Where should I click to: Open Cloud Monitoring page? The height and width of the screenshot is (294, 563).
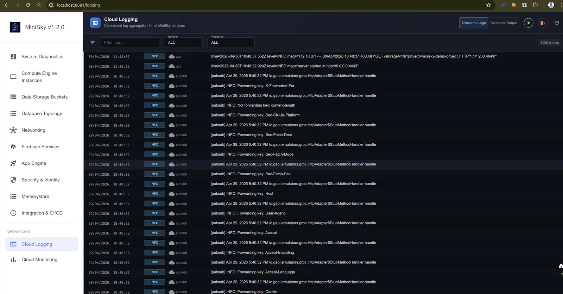click(42, 259)
